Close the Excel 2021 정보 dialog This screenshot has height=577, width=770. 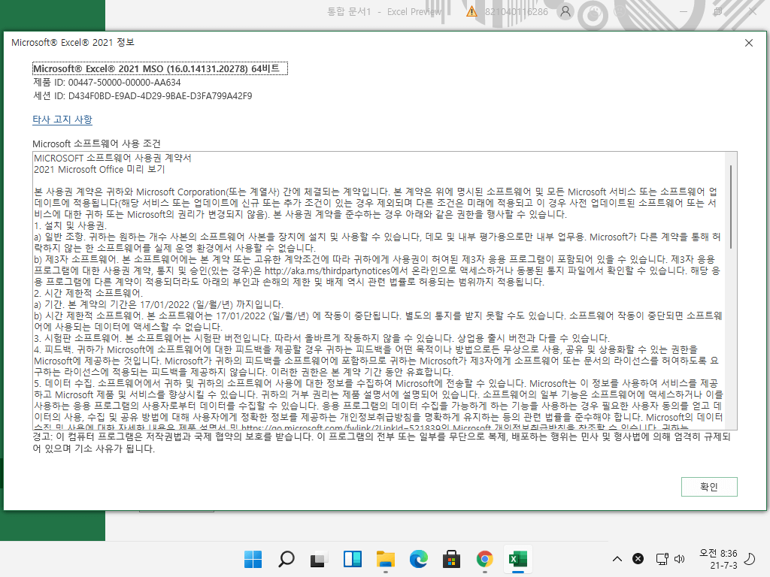749,43
